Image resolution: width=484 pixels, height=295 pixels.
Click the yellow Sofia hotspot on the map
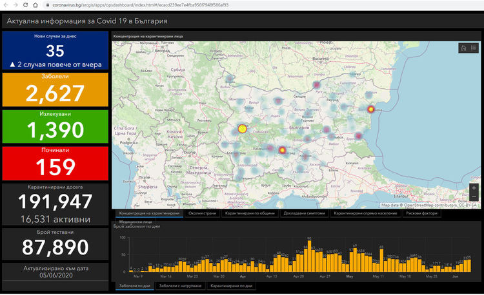tap(242, 129)
